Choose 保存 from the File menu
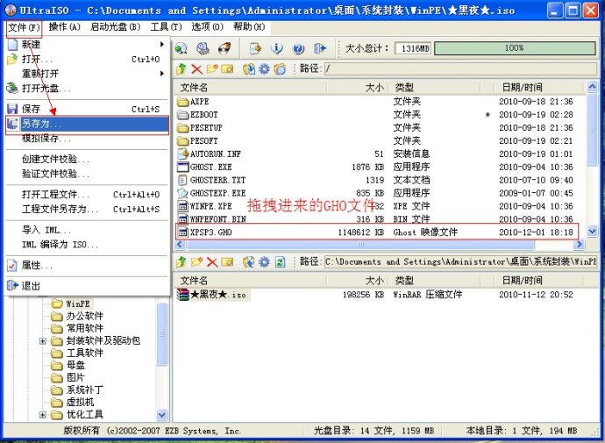Viewport: 605px width, 443px height. [x=88, y=109]
